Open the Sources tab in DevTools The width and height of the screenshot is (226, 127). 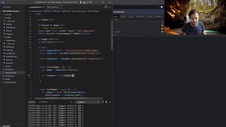pos(131,16)
